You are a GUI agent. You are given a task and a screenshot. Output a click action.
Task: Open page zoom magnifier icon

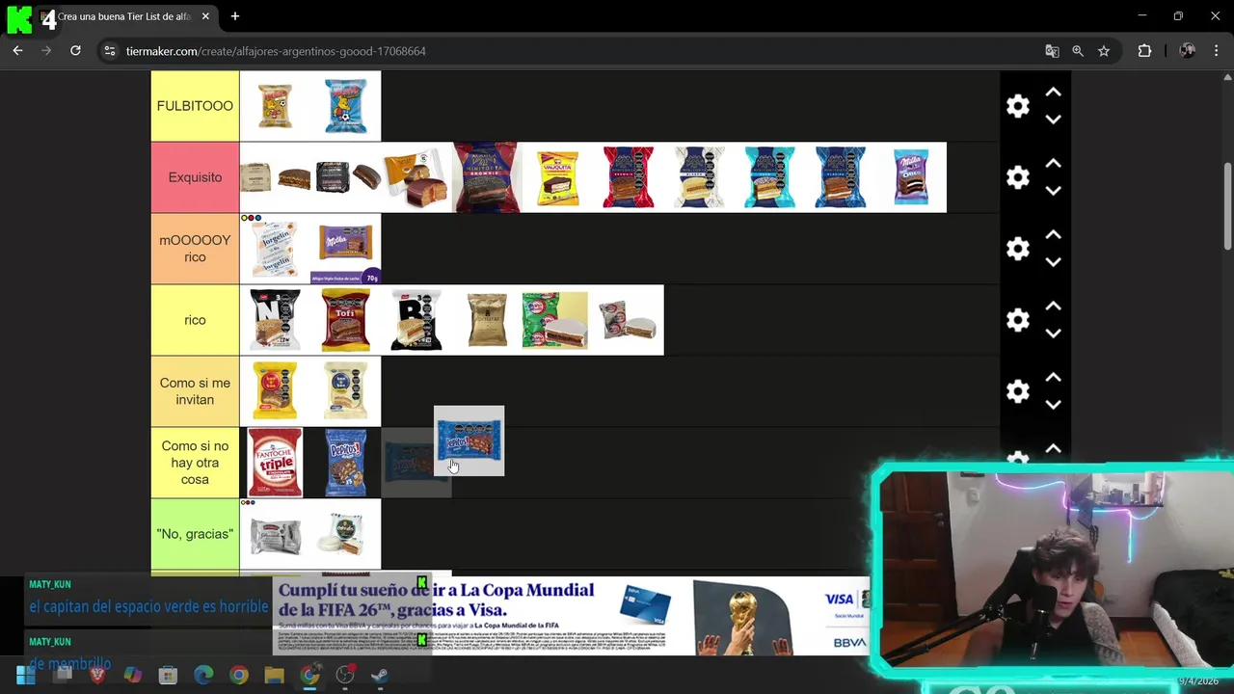coord(1078,51)
